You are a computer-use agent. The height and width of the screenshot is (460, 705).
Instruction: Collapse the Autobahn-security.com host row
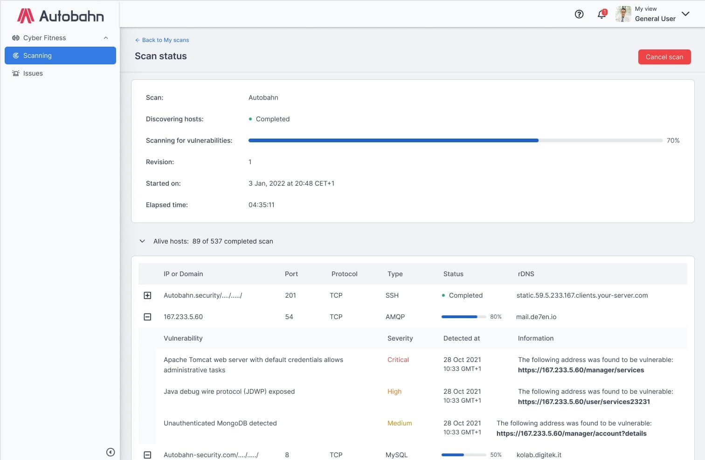click(x=147, y=455)
